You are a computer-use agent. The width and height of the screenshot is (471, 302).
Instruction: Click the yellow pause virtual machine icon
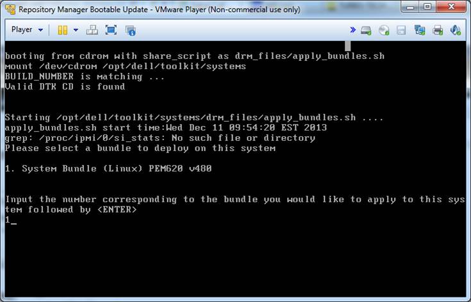(x=63, y=30)
